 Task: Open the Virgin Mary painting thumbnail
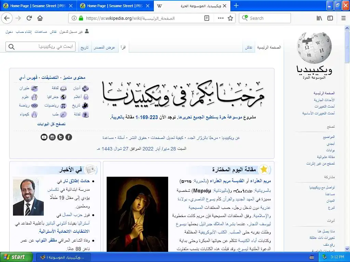pyautogui.click(x=137, y=214)
